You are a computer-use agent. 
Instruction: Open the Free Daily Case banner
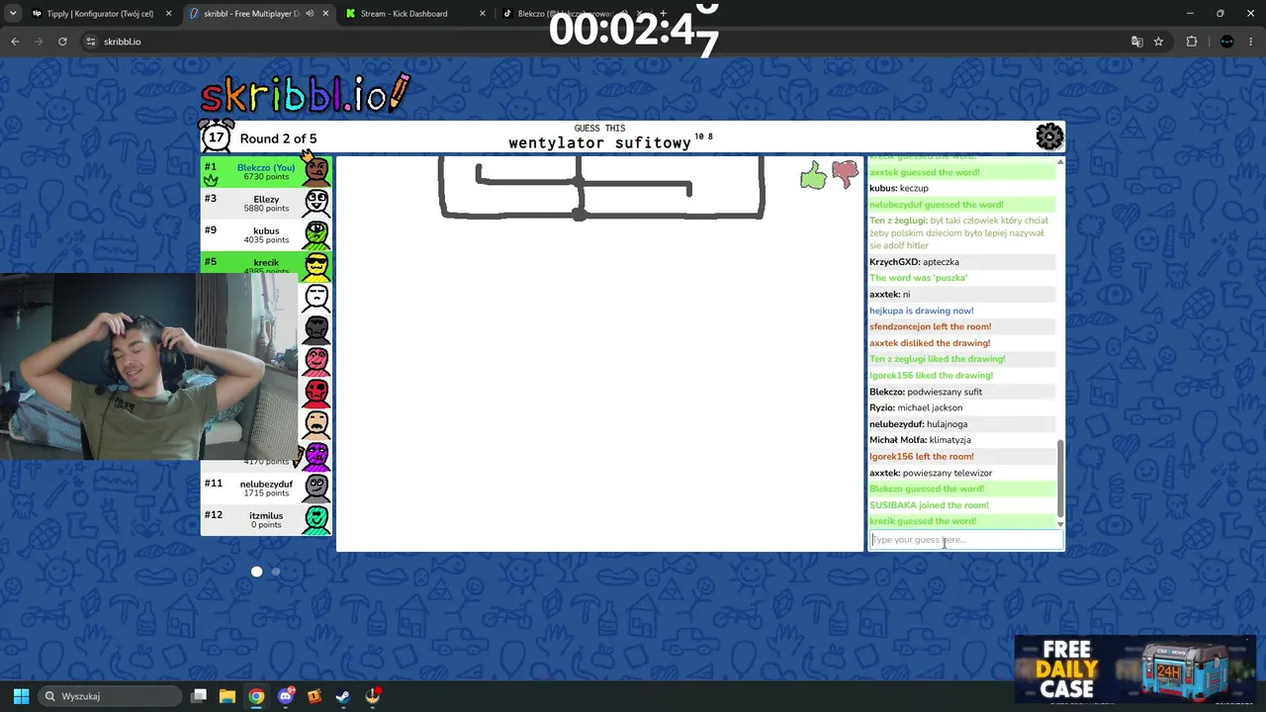coord(1134,669)
